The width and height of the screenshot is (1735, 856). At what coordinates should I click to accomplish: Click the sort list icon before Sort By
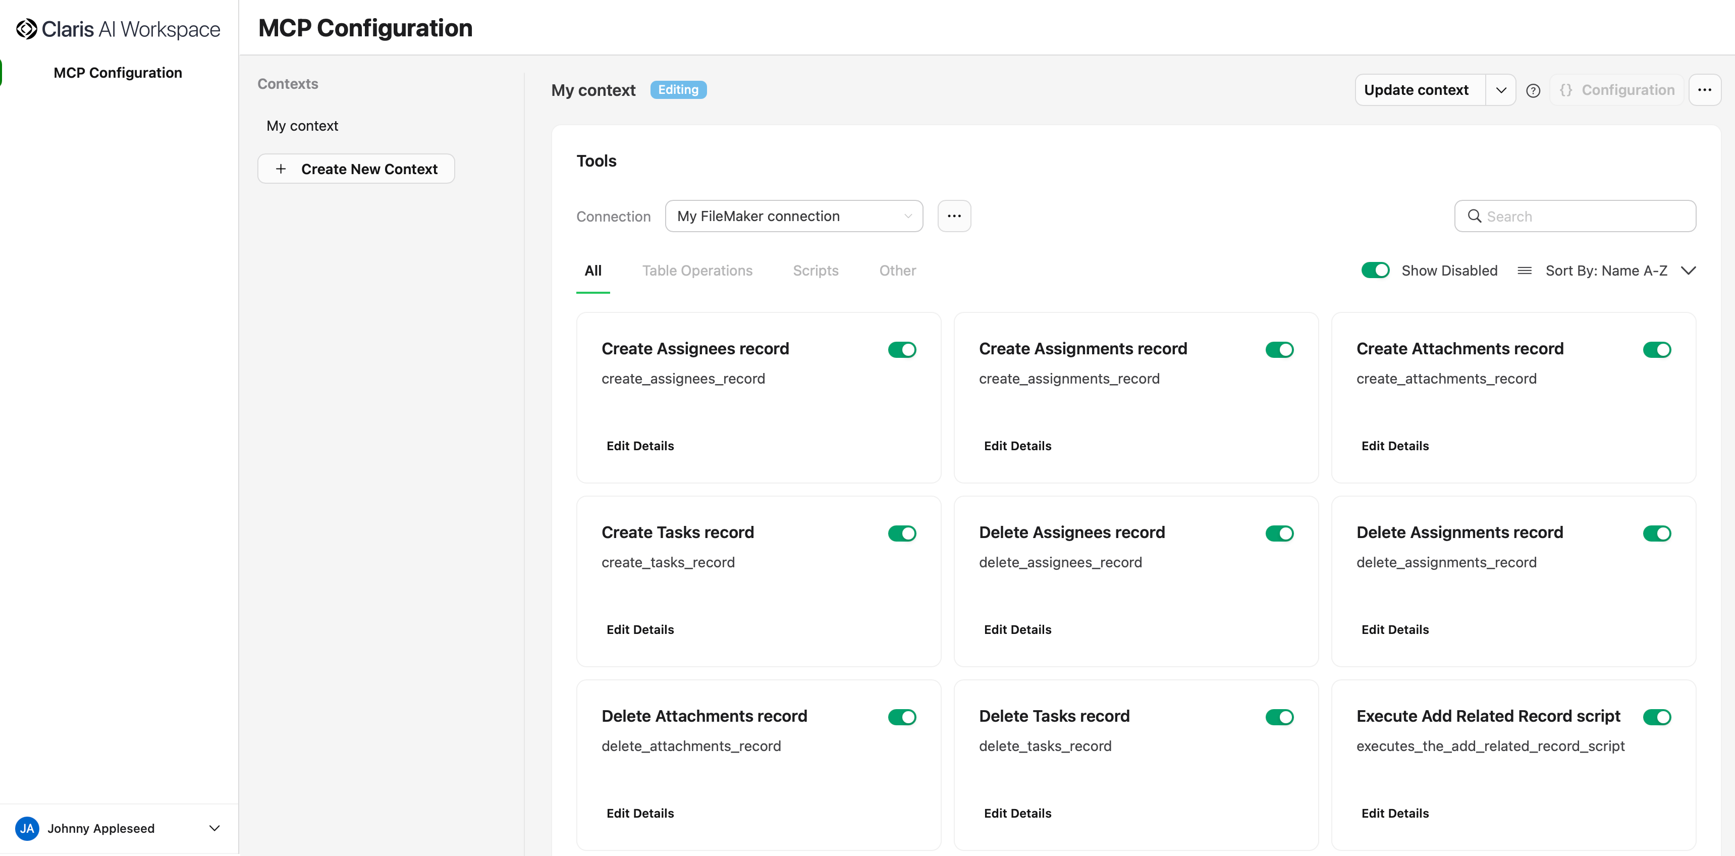1525,270
